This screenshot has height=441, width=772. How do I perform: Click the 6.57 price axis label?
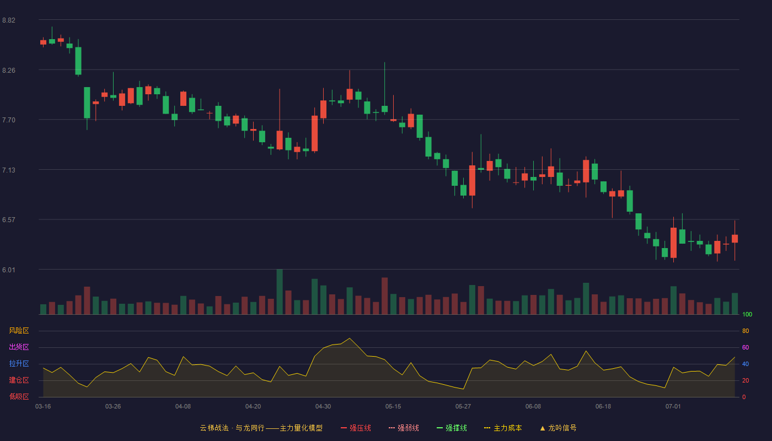(x=9, y=219)
